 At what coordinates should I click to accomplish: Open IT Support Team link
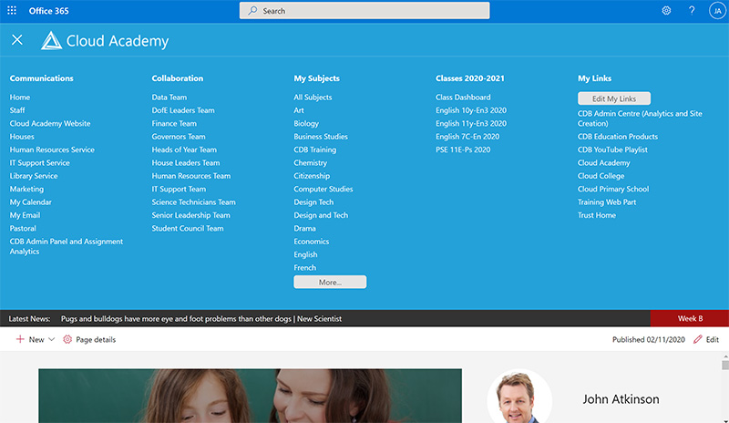[x=179, y=189]
